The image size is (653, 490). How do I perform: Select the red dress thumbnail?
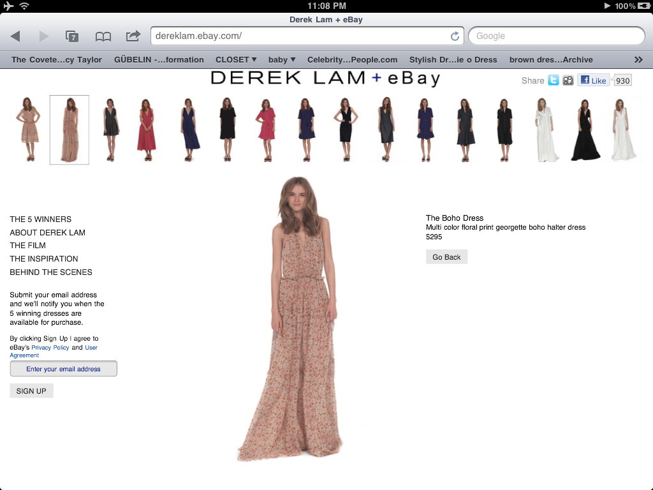[146, 130]
